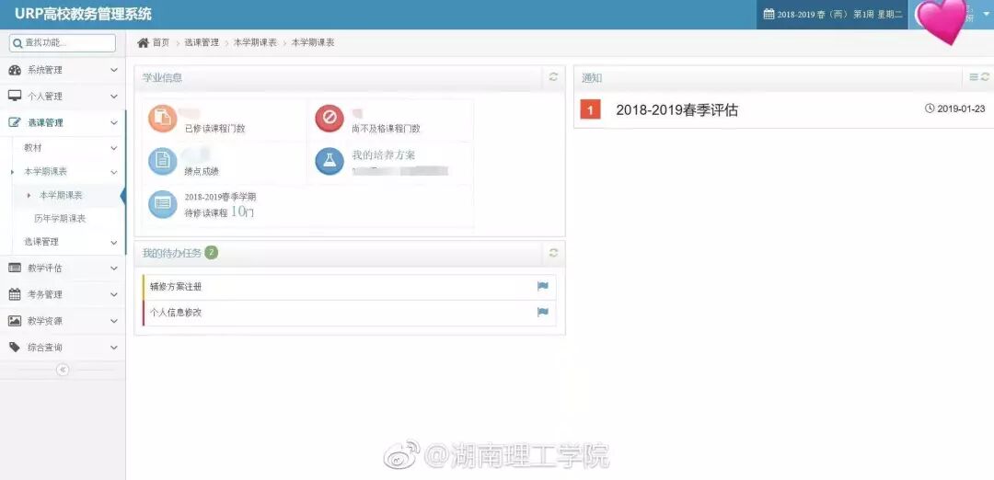Expand the 教学资源 chevron
This screenshot has height=480, width=994.
114,321
